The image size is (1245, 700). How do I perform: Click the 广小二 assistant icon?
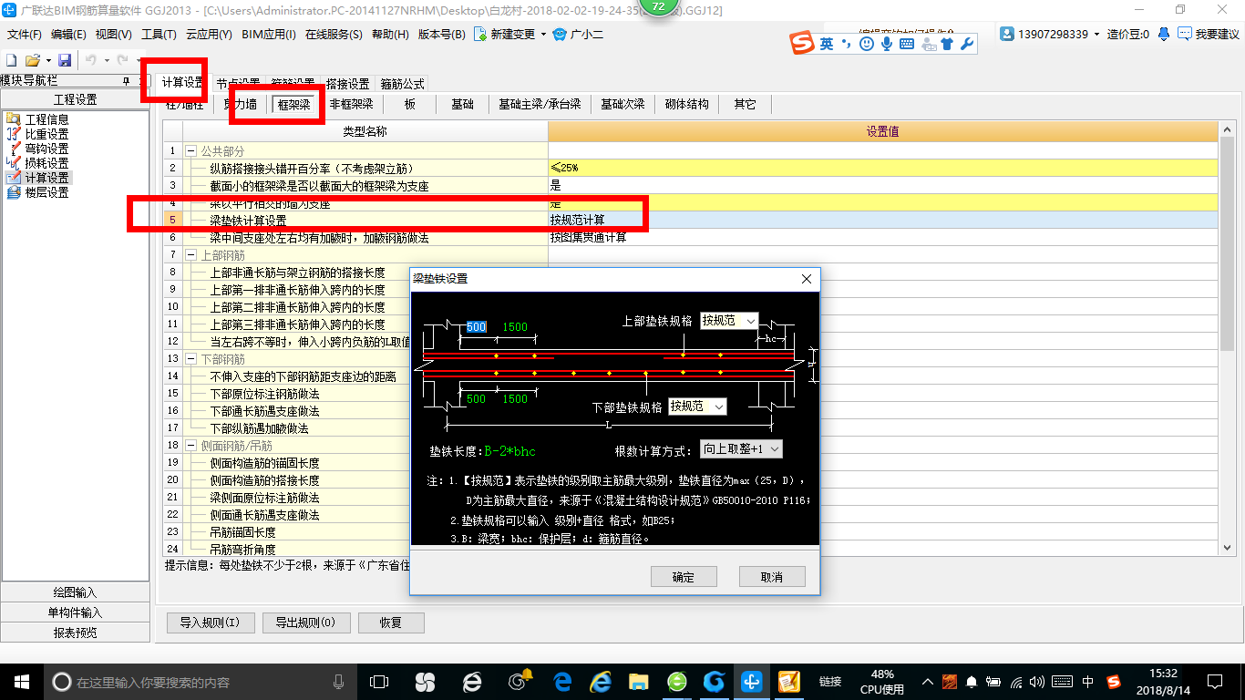(561, 35)
